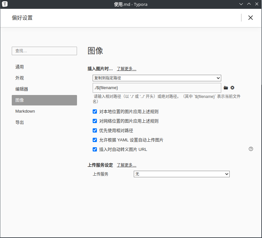Disable 优先使用相对路径 checkbox
The width and height of the screenshot is (262, 238).
[95, 131]
